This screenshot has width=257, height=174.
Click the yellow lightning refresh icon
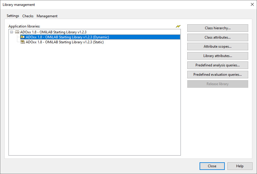178,26
